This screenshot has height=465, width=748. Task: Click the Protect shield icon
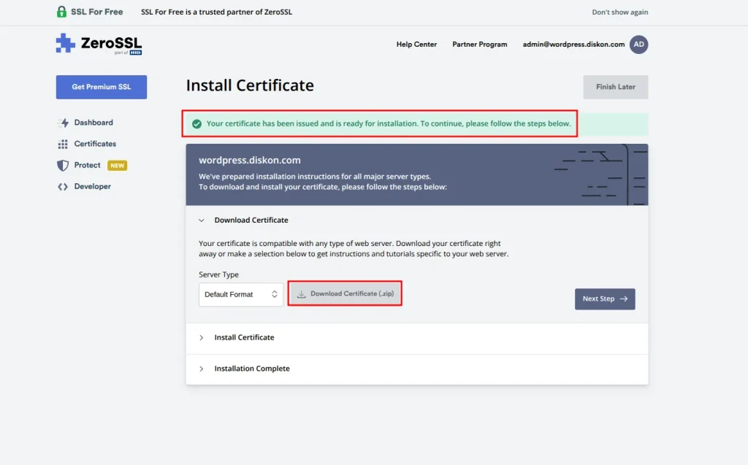[62, 164]
